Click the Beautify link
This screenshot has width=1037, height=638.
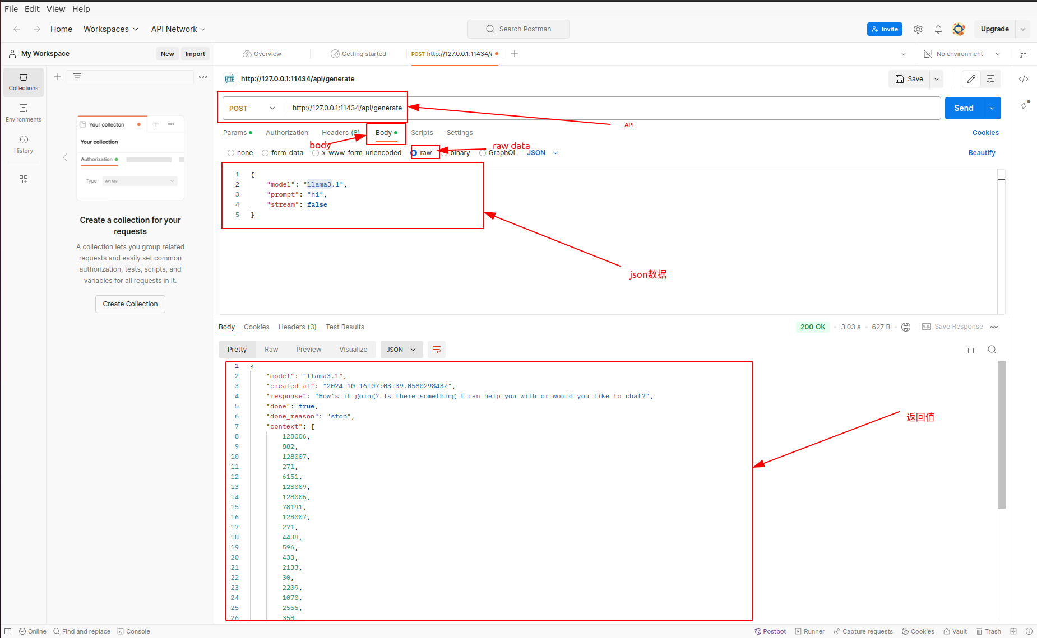(x=982, y=153)
